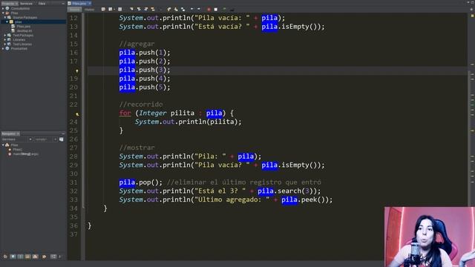Minimize the Navigator panel

63,133
